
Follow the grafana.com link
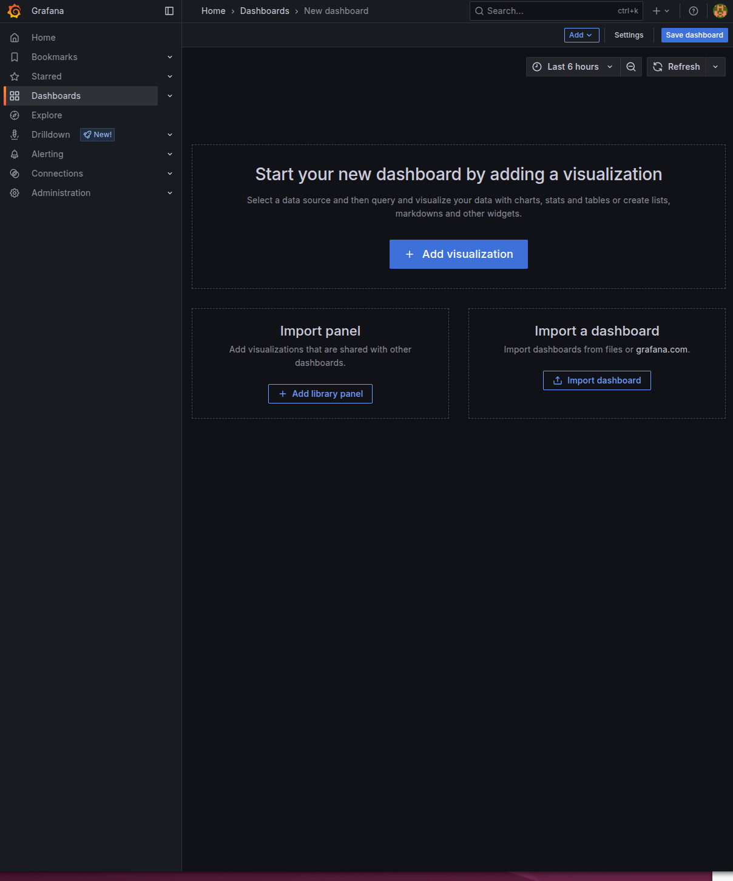tap(661, 349)
